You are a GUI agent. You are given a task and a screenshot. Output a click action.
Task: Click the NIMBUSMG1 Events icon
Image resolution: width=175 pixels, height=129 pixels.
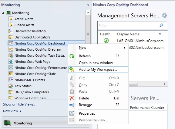11,80
